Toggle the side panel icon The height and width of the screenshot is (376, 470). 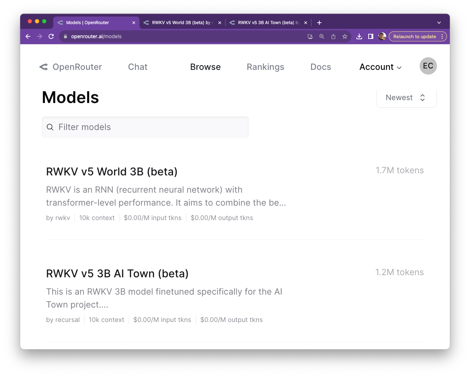coord(371,36)
